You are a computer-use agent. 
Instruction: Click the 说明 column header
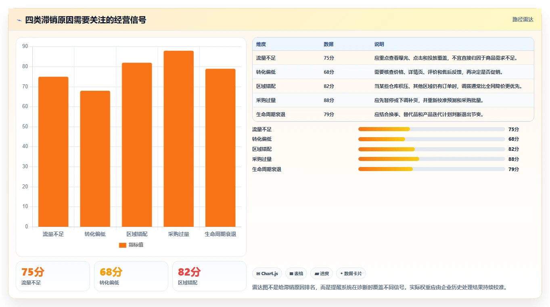click(379, 44)
